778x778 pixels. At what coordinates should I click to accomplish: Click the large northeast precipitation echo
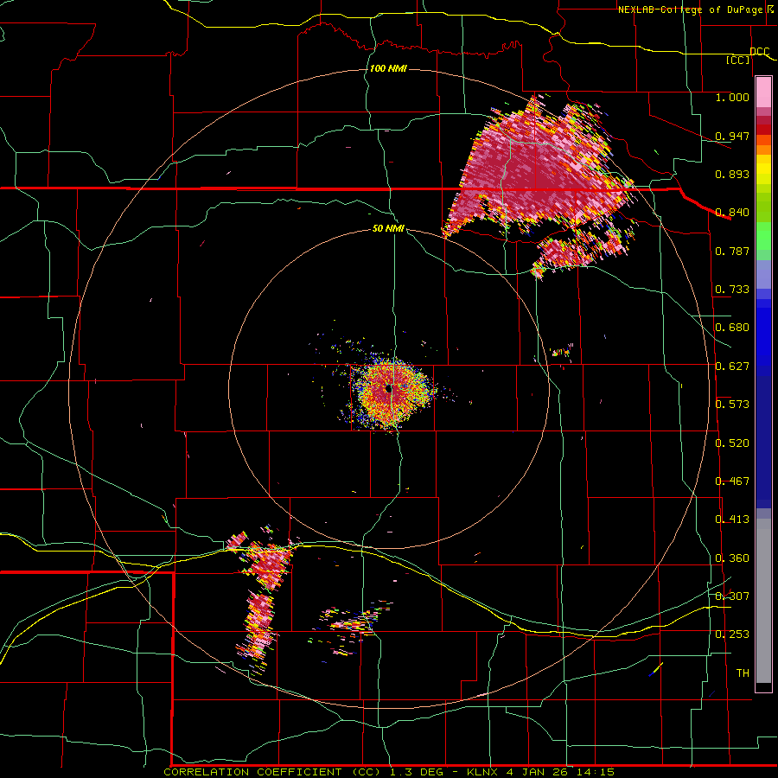coord(539,174)
